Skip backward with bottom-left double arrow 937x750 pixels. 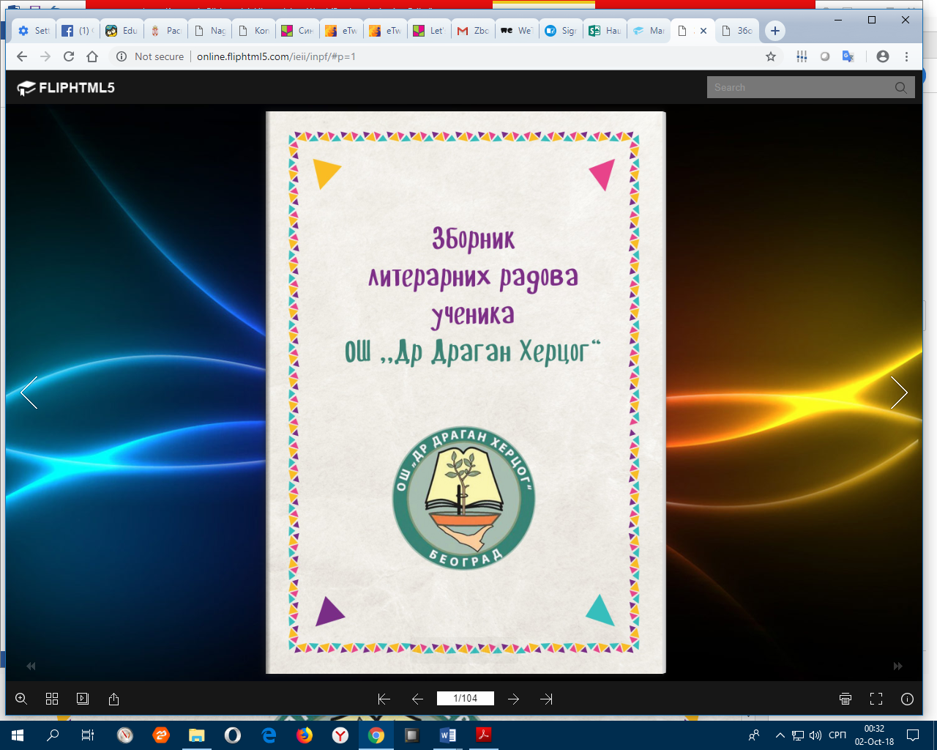[31, 666]
